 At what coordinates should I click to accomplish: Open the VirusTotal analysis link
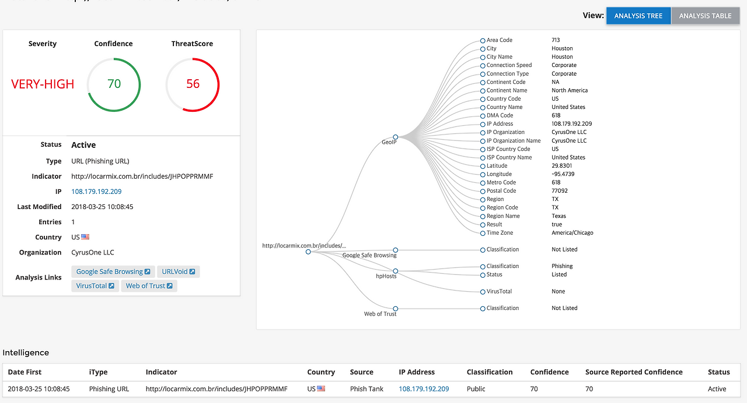(x=95, y=286)
